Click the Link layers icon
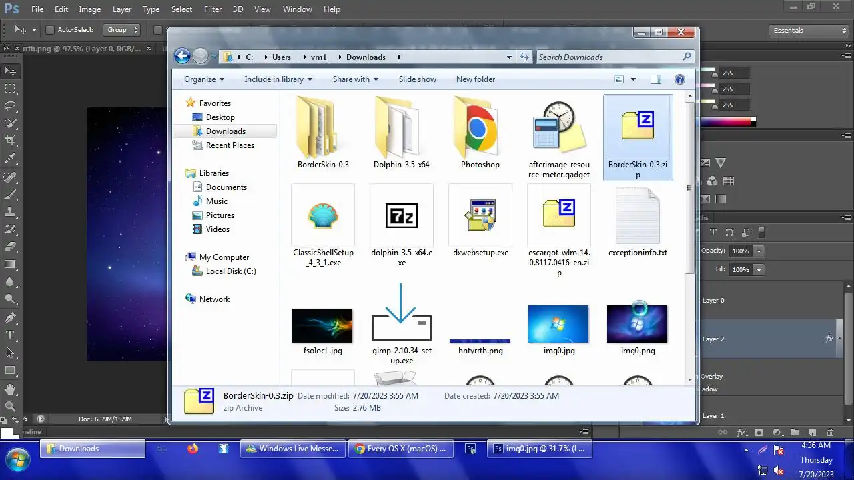The width and height of the screenshot is (854, 480). coord(723,433)
